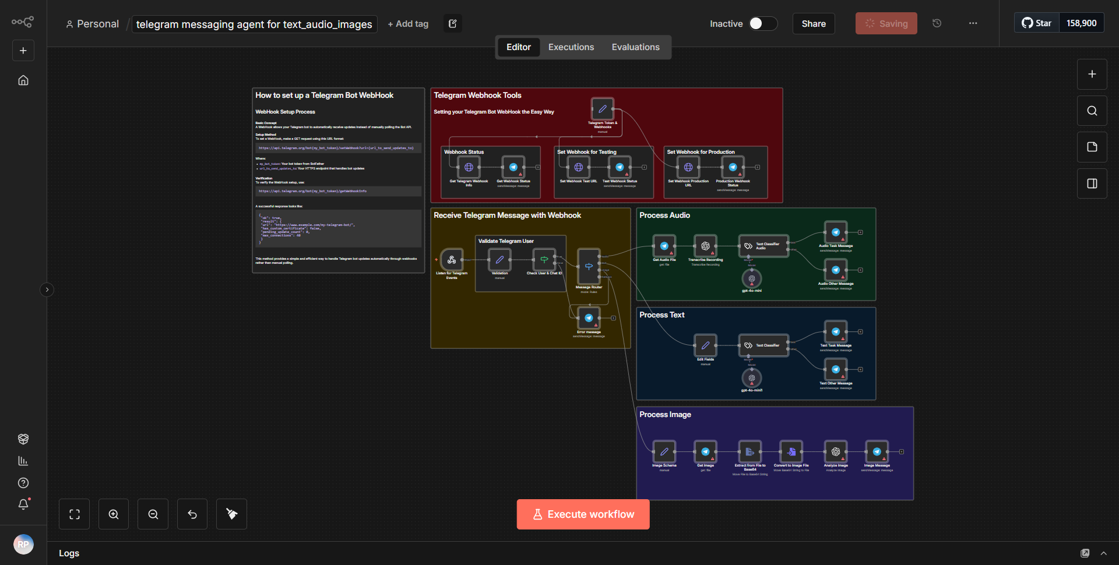Select the Set Webhook Production URL node
Viewport: 1119px width, 565px height.
688,167
